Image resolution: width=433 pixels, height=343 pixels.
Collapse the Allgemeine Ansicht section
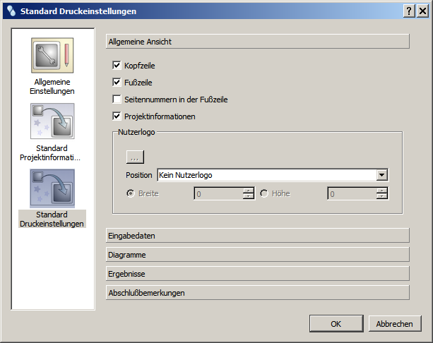257,42
